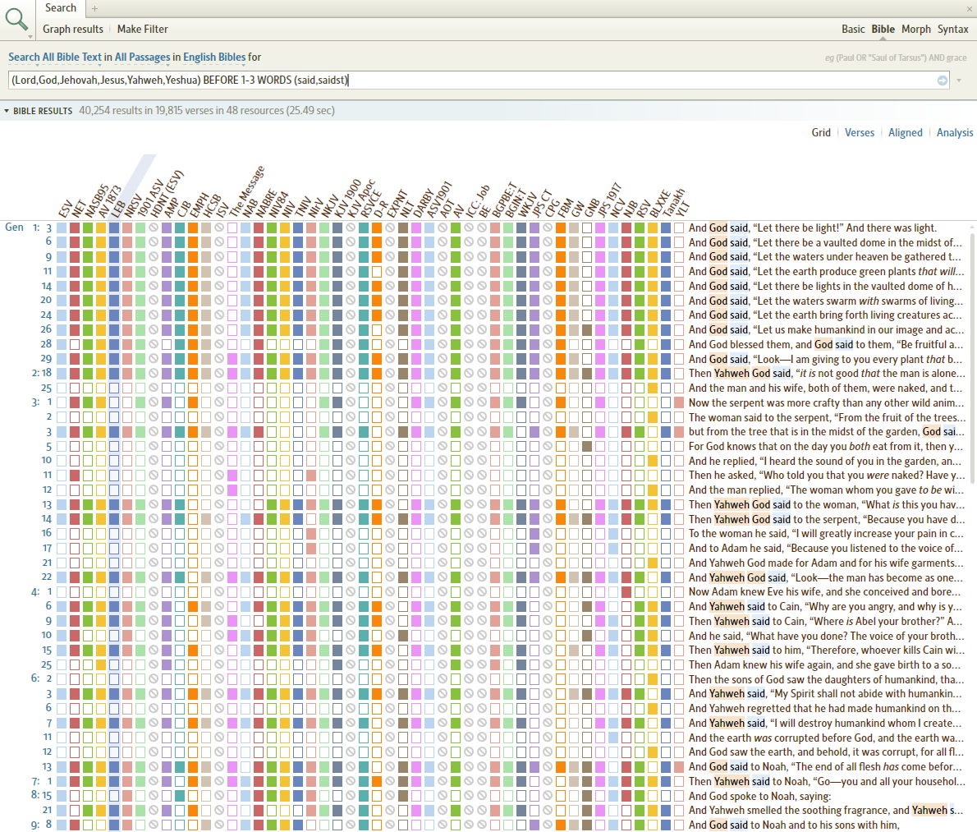The height and width of the screenshot is (832, 977).
Task: Open verse 'And God spoke to Noah, saying:'
Action: click(x=759, y=796)
